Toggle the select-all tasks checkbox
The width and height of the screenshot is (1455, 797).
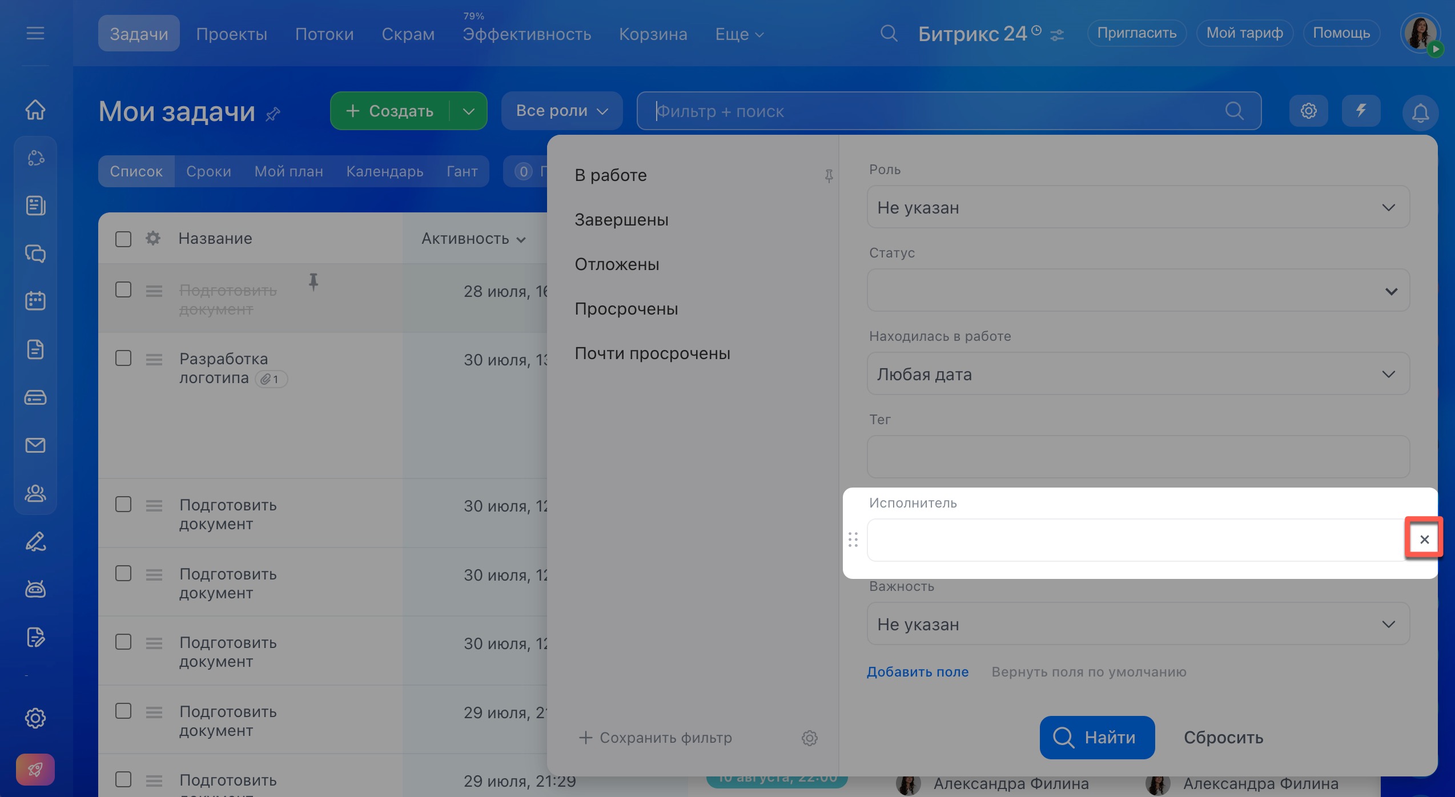click(123, 239)
